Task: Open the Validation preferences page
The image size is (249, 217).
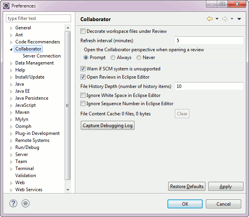Action: [x=25, y=176]
